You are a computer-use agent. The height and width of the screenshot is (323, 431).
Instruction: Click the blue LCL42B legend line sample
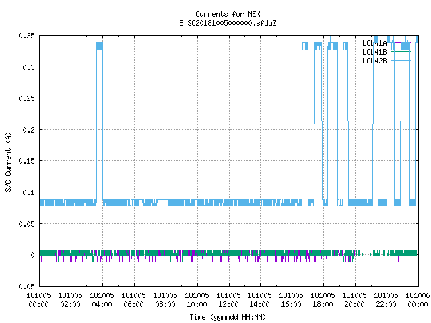(x=401, y=60)
